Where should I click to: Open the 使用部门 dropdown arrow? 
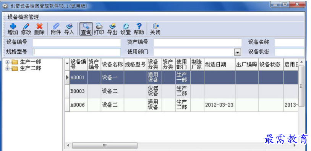237,52
